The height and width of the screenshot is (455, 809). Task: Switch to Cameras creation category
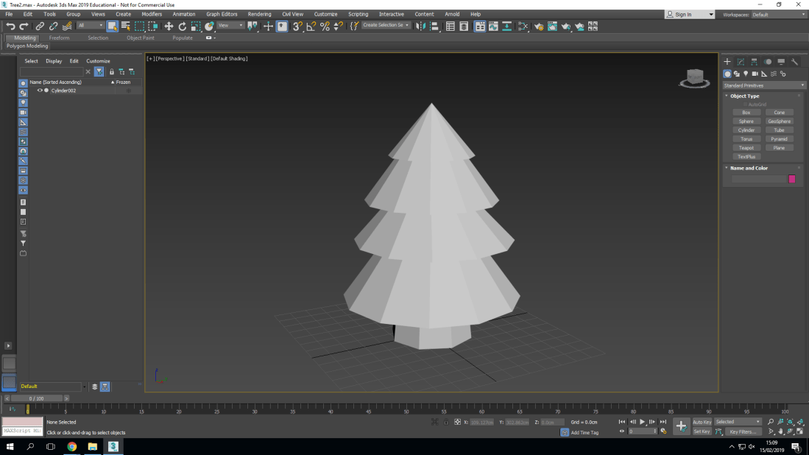tap(755, 74)
